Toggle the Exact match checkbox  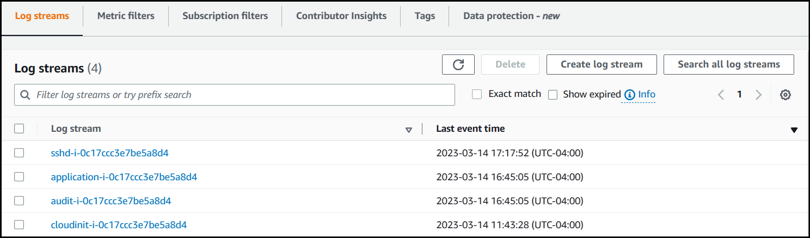click(477, 94)
